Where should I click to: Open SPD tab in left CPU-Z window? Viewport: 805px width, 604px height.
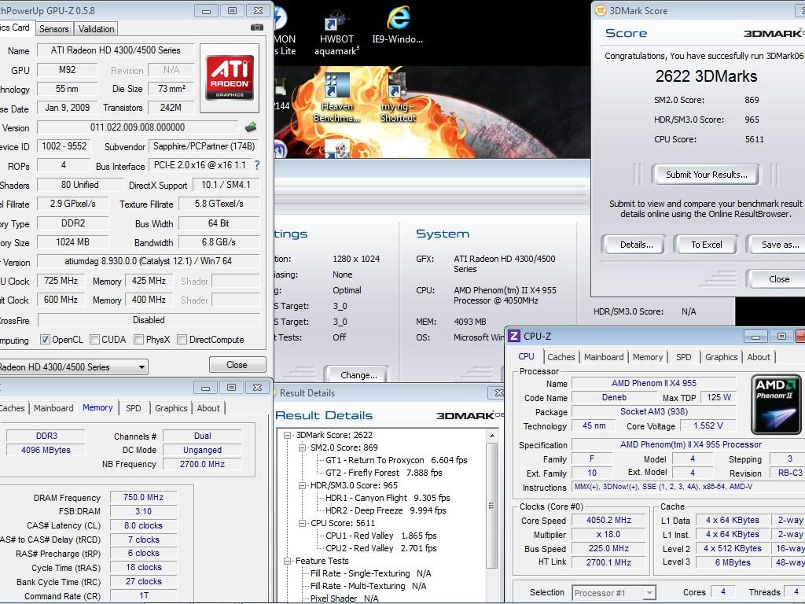pyautogui.click(x=134, y=408)
